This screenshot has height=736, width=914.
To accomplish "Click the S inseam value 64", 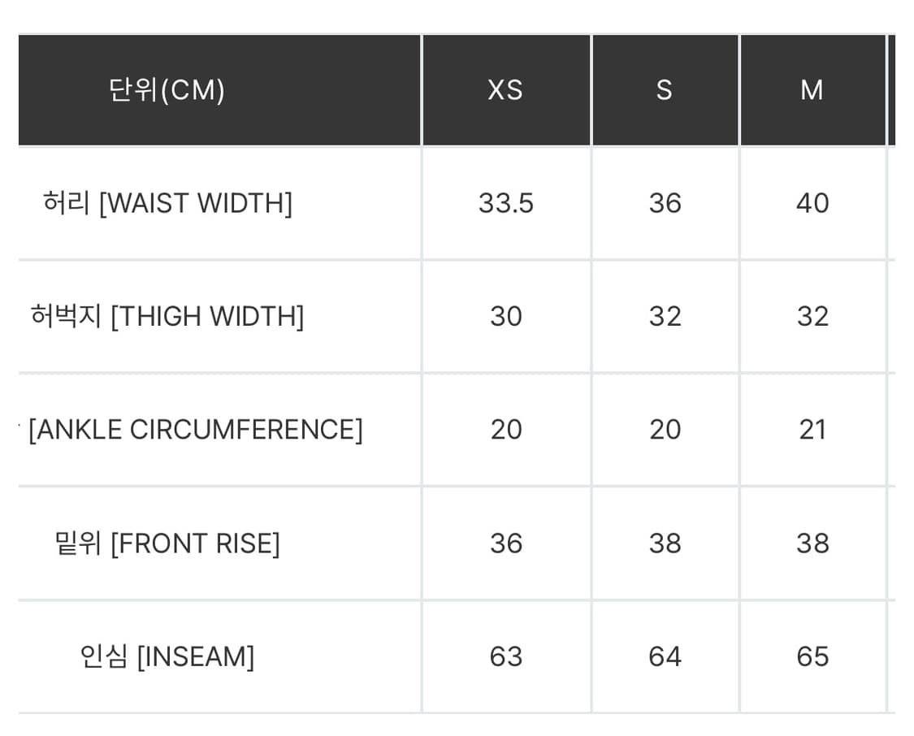I will (x=665, y=656).
